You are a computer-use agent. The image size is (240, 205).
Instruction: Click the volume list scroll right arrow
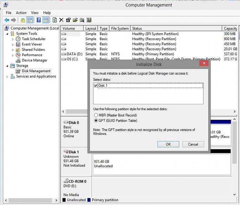[235, 111]
